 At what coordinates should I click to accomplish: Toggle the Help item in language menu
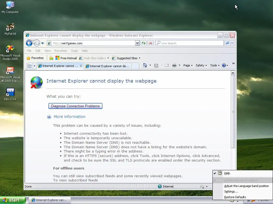pos(243,173)
